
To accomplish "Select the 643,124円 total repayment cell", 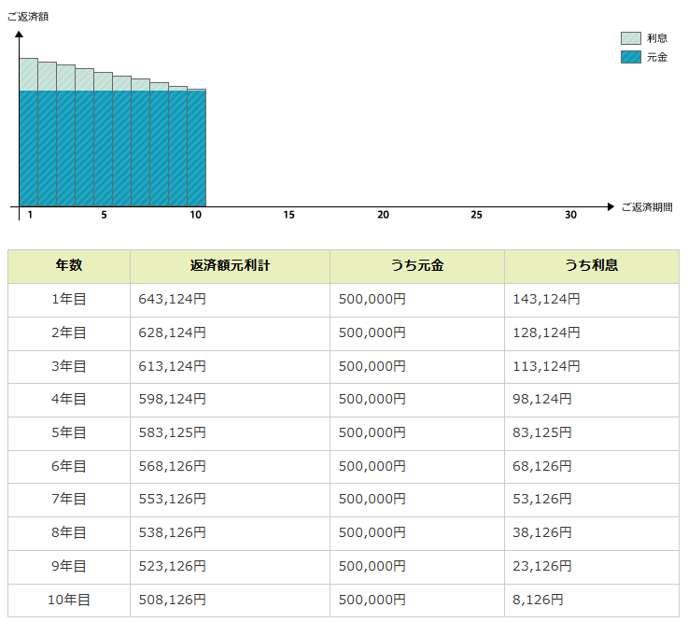I will click(172, 300).
